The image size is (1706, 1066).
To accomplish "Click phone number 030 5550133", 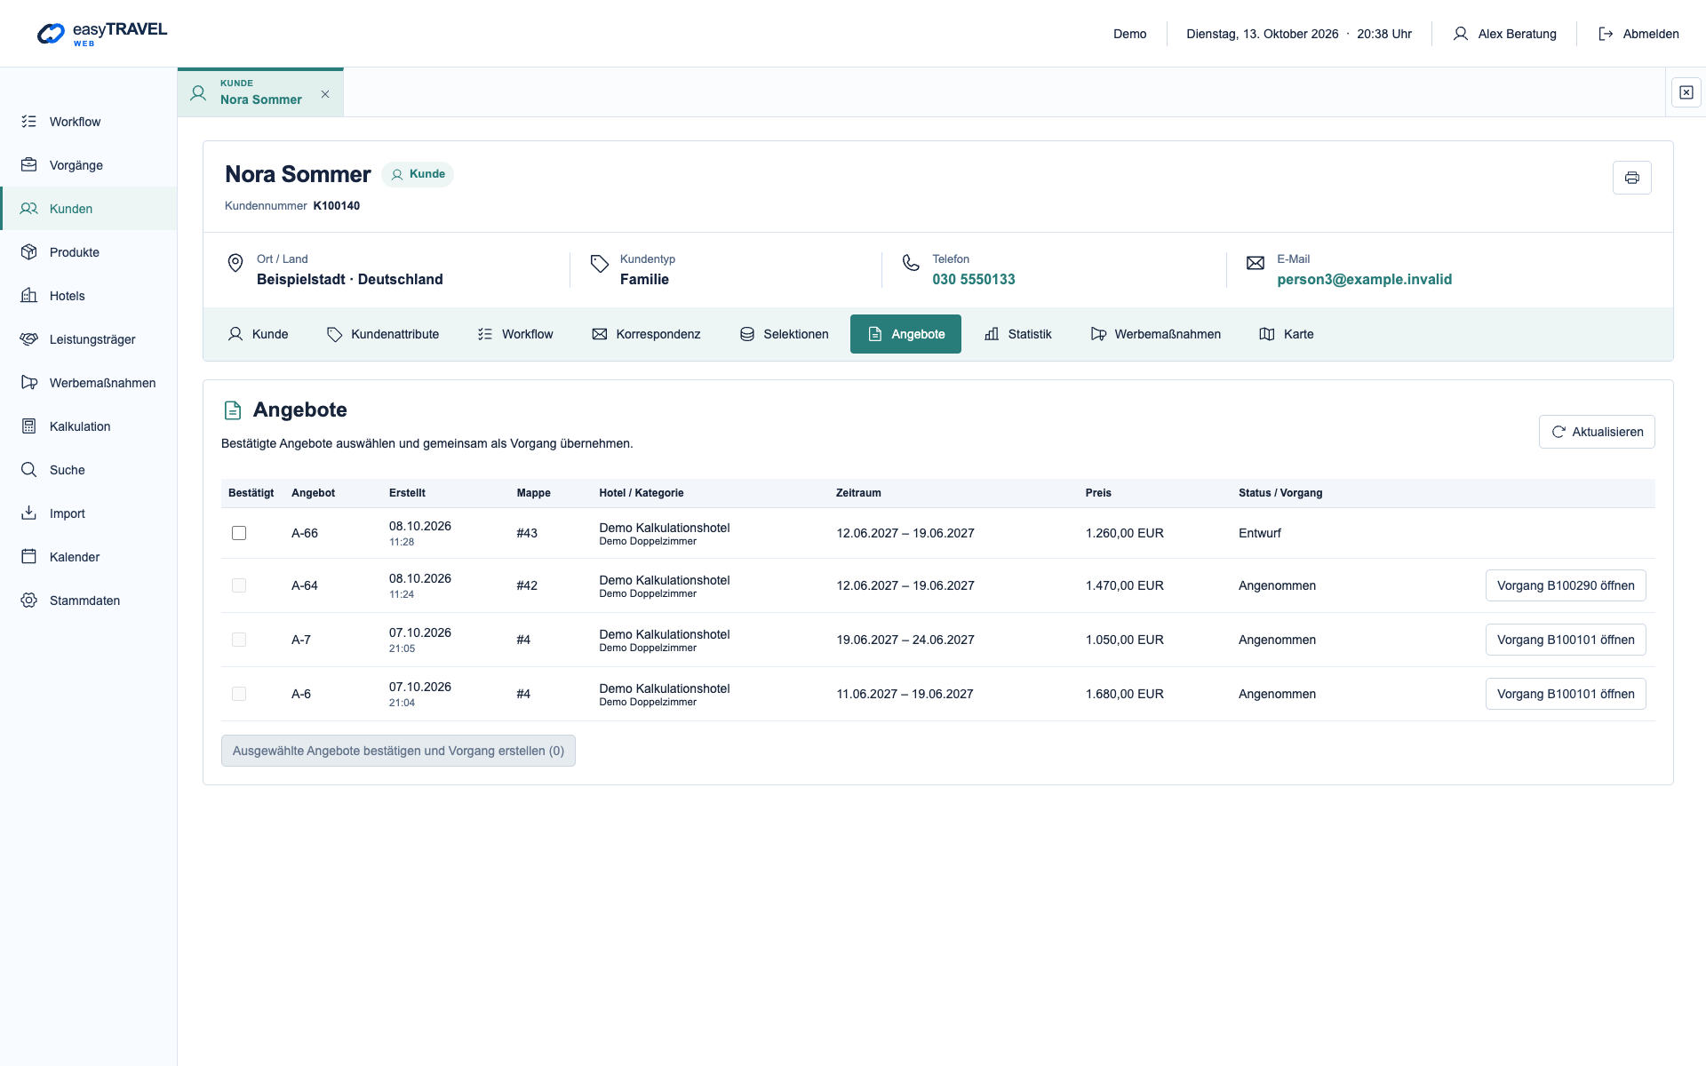I will (974, 279).
